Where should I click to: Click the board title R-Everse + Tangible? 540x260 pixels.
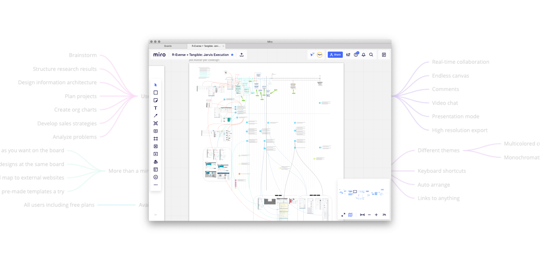tap(200, 55)
